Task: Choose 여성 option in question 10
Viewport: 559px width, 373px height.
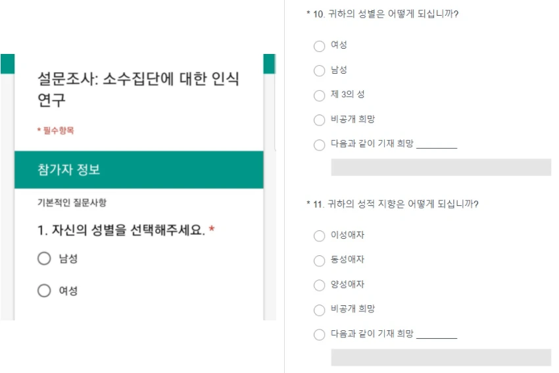Action: [319, 46]
